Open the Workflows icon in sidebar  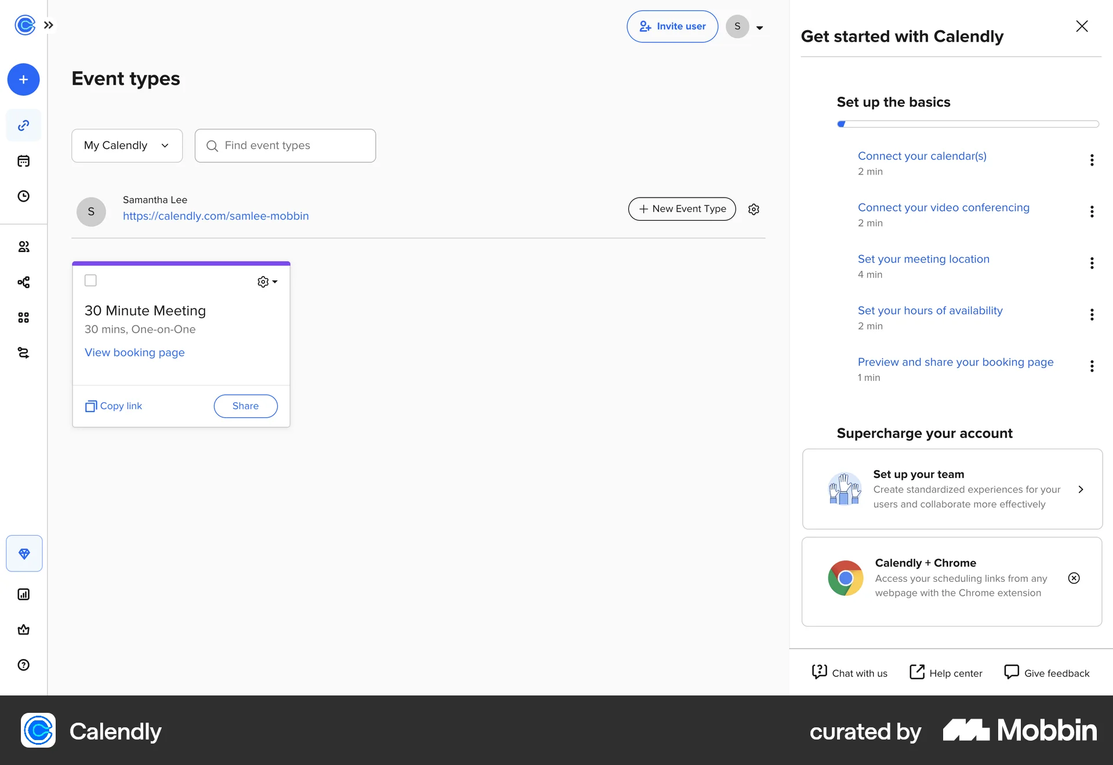pyautogui.click(x=23, y=282)
